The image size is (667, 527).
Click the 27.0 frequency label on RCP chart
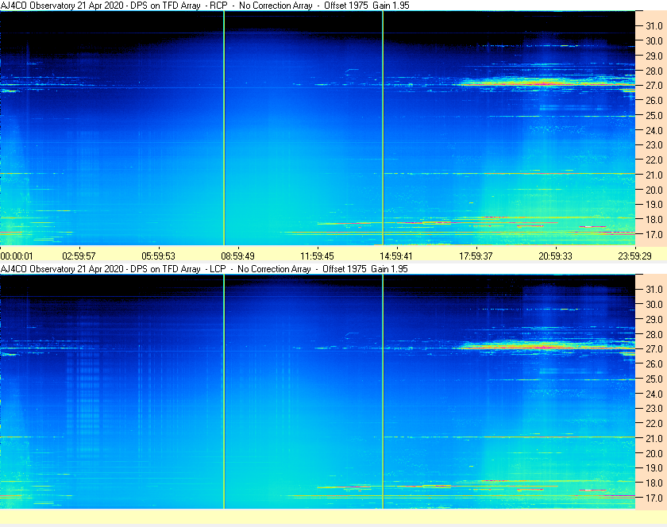654,86
